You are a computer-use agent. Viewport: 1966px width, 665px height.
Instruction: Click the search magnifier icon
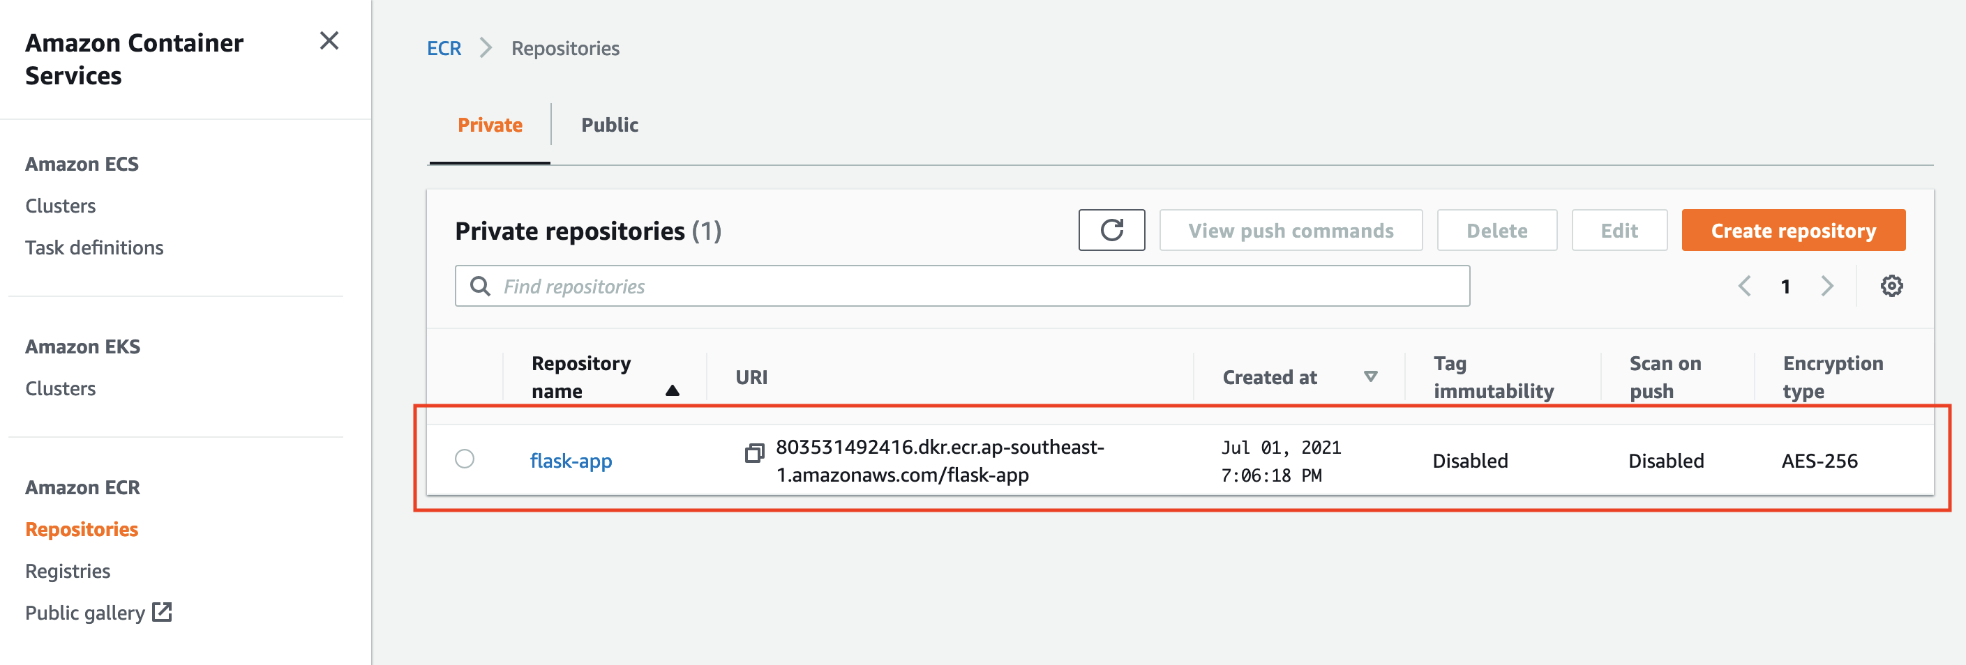coord(480,286)
